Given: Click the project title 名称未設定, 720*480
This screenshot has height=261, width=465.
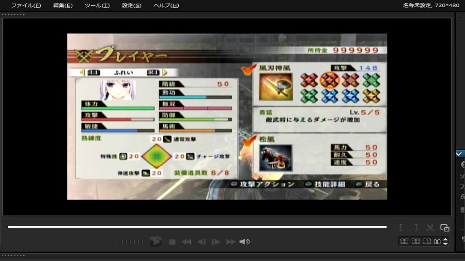Looking at the screenshot, I should point(431,5).
